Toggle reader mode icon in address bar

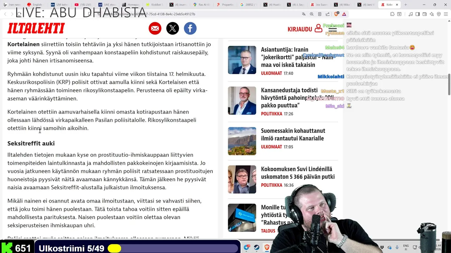pos(320,14)
